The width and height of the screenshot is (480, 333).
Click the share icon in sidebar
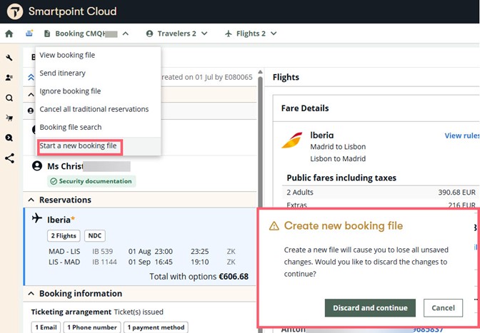9,158
